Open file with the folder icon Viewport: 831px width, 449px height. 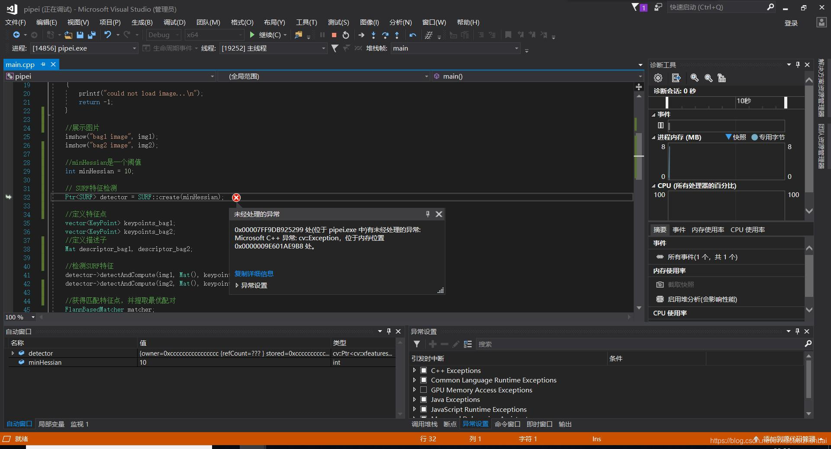tap(68, 35)
